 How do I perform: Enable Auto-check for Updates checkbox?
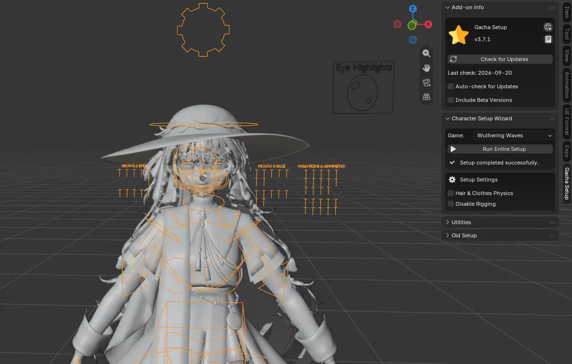[x=451, y=86]
